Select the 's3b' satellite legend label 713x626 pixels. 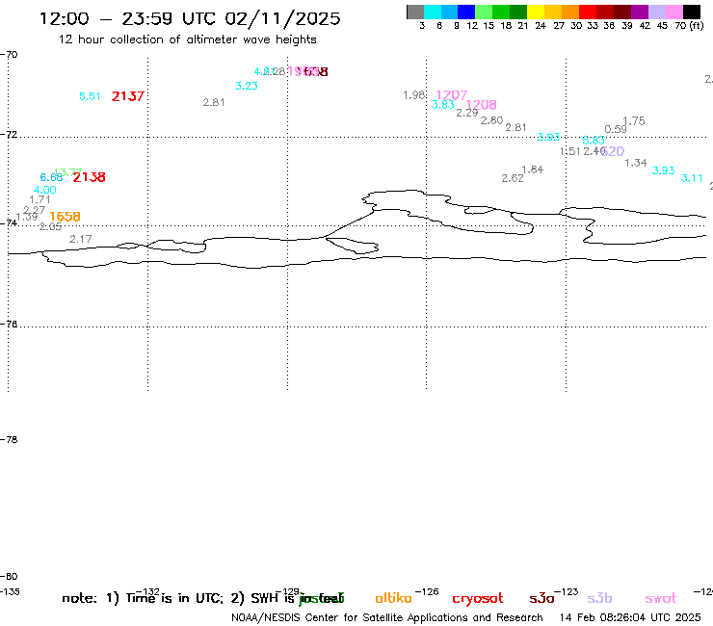click(599, 598)
